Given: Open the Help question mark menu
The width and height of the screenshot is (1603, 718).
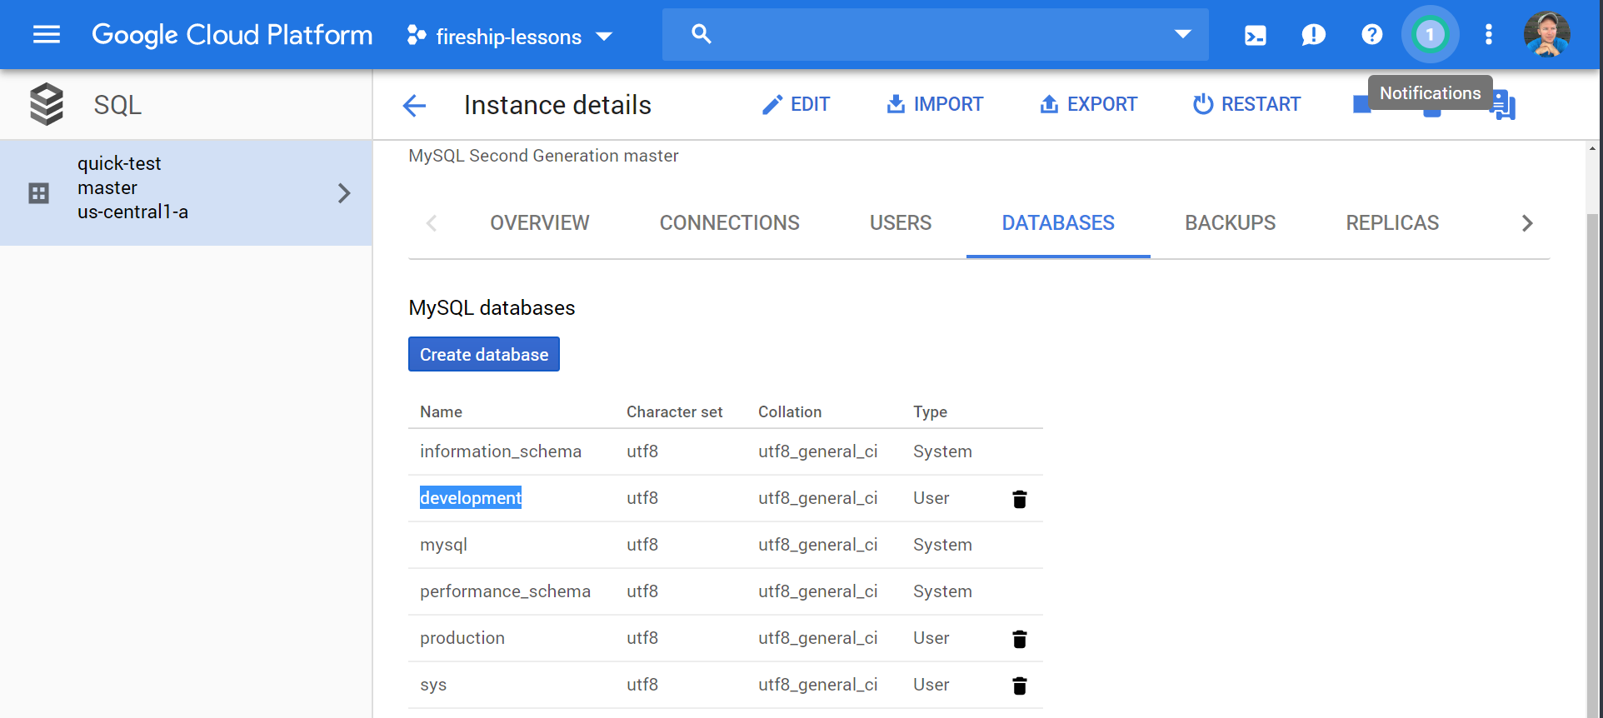Looking at the screenshot, I should pos(1371,35).
